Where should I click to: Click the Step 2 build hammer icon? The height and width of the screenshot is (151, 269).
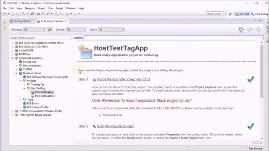(x=94, y=126)
